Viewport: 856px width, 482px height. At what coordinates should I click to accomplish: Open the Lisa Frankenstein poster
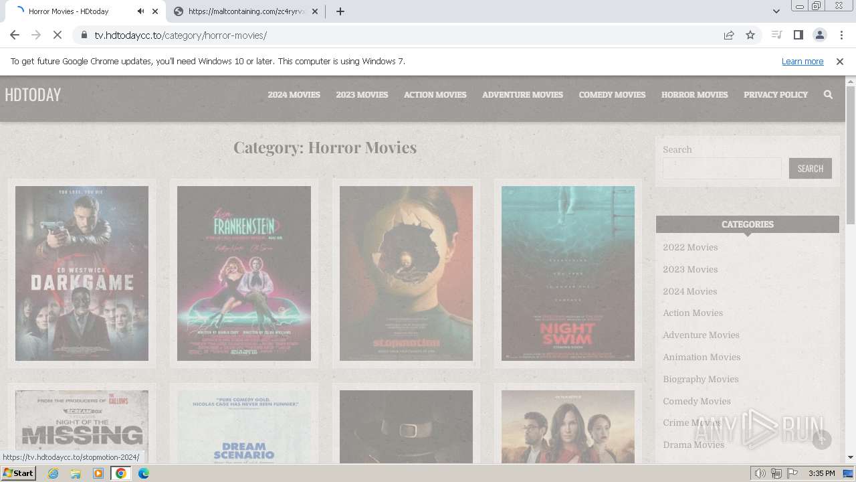tap(244, 273)
